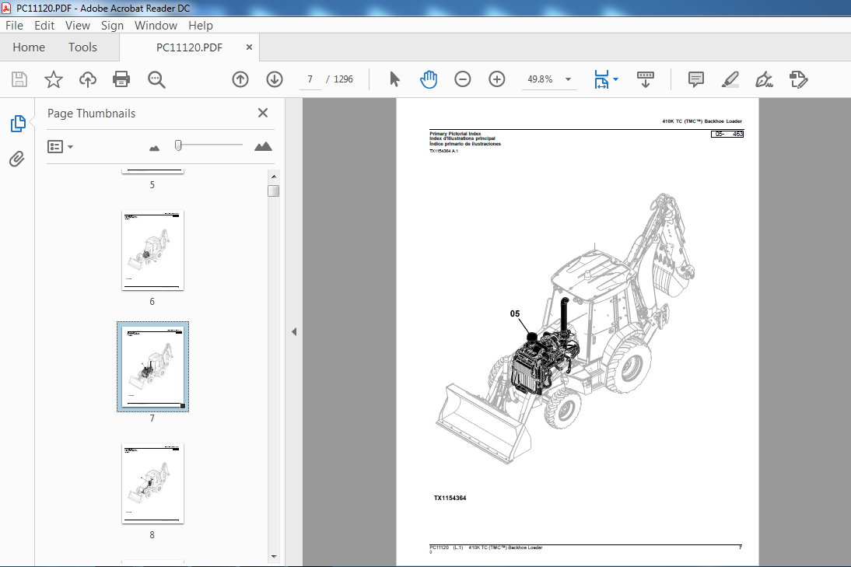This screenshot has height=567, width=851.
Task: Open the Attachments paperclip panel
Action: tap(17, 159)
